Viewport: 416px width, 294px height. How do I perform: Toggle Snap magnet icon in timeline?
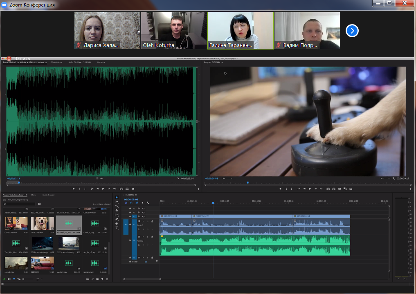[x=131, y=203]
